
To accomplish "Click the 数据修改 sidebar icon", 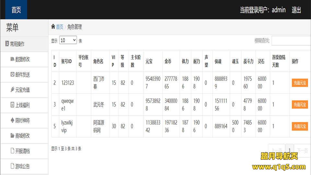I will pos(12,59).
